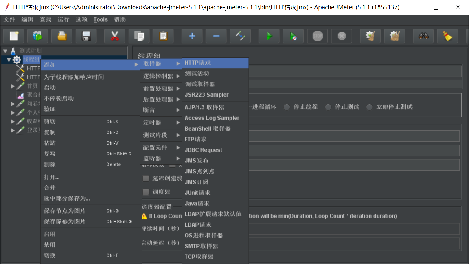Viewport: 469px width, 264px height.
Task: Click the Copy toolbar icon
Action: tap(139, 36)
